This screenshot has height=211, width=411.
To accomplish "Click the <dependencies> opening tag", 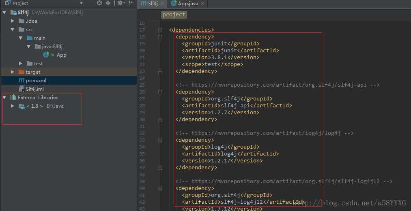I will click(x=192, y=30).
